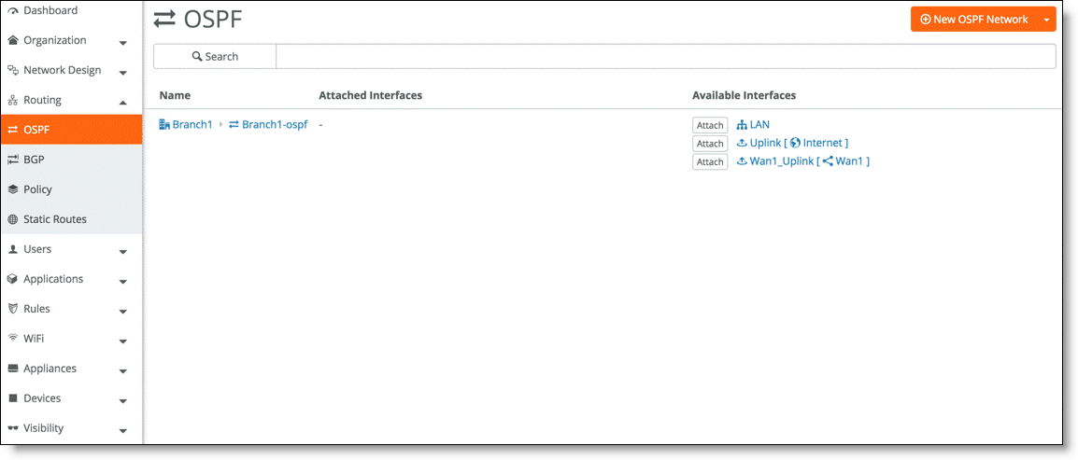Open the Appliances sidebar menu
The image size is (1078, 460).
50,369
